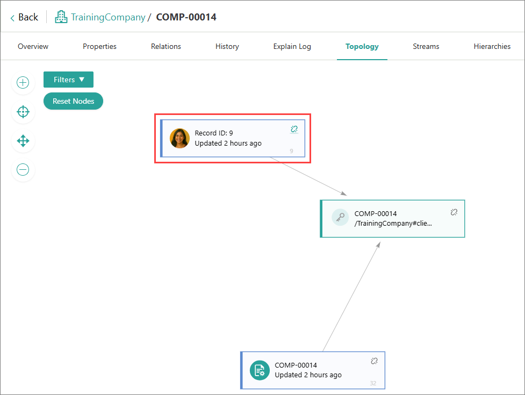Open the Properties tab
This screenshot has width=525, height=395.
click(99, 47)
